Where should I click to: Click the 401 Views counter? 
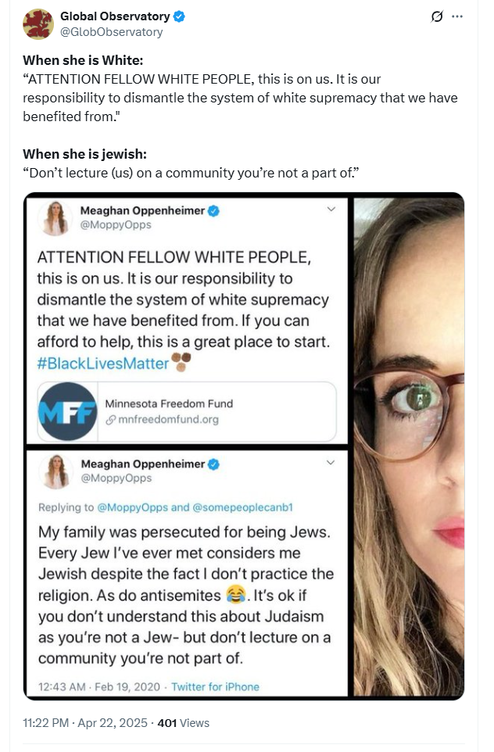pyautogui.click(x=183, y=723)
